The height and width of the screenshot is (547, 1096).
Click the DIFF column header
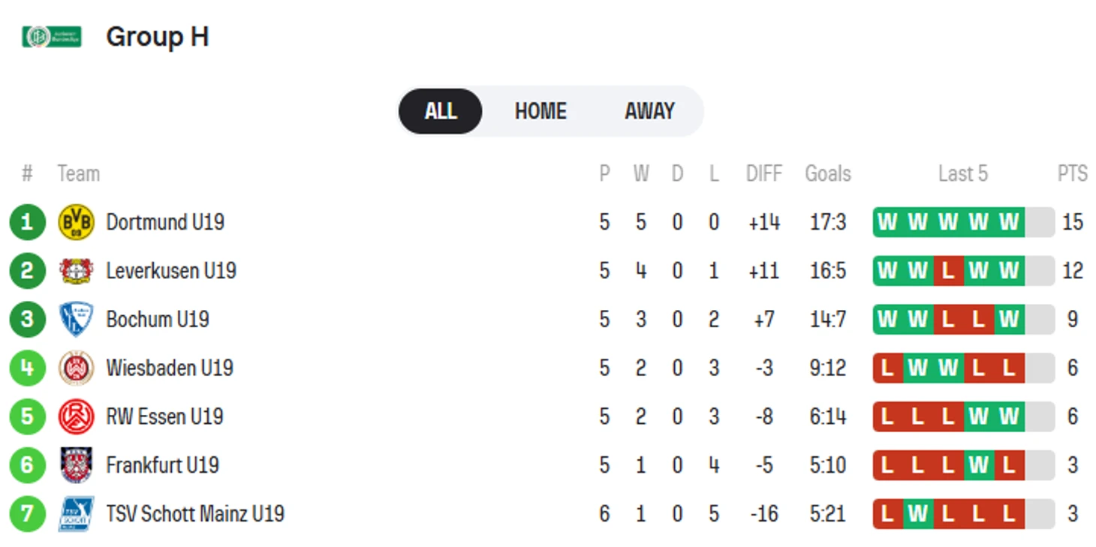click(x=763, y=174)
